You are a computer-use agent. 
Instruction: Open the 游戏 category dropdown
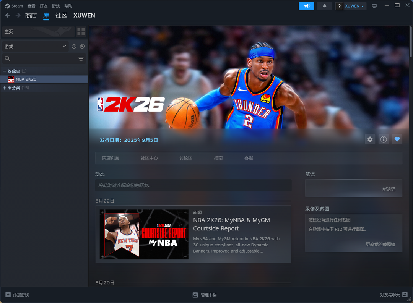(35, 46)
